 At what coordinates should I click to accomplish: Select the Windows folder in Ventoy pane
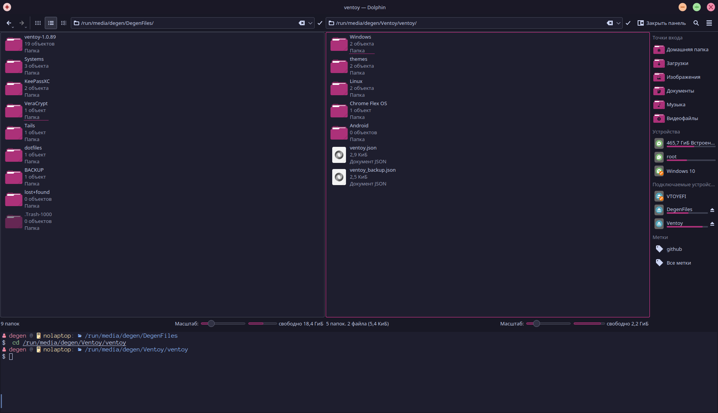[352, 44]
